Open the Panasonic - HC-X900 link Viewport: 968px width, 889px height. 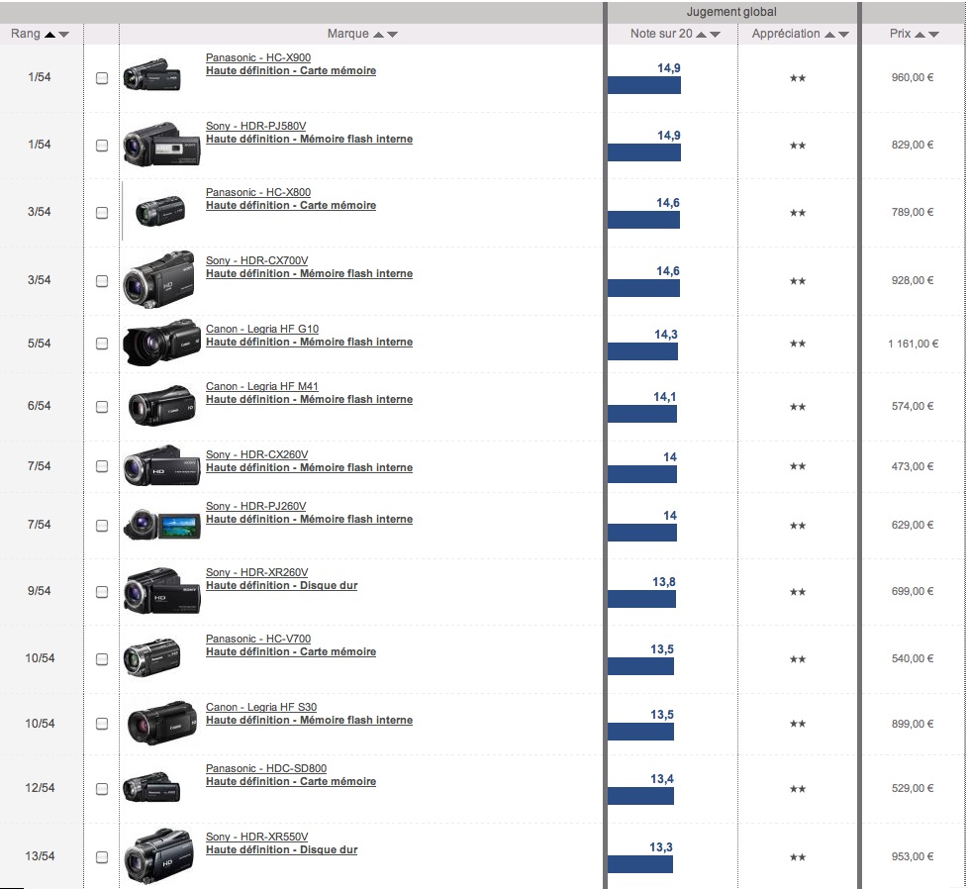(258, 57)
